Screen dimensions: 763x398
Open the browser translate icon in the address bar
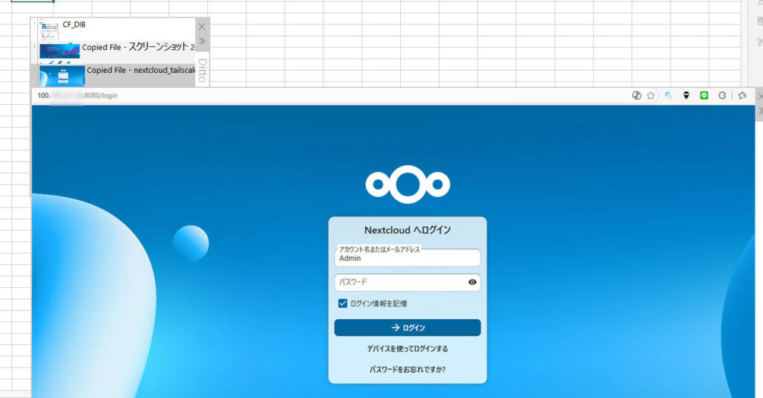(636, 95)
